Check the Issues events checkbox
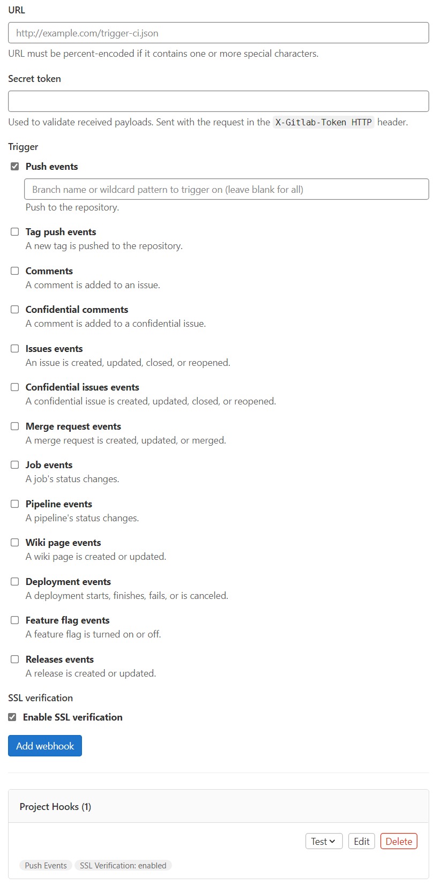The width and height of the screenshot is (434, 885). [14, 348]
